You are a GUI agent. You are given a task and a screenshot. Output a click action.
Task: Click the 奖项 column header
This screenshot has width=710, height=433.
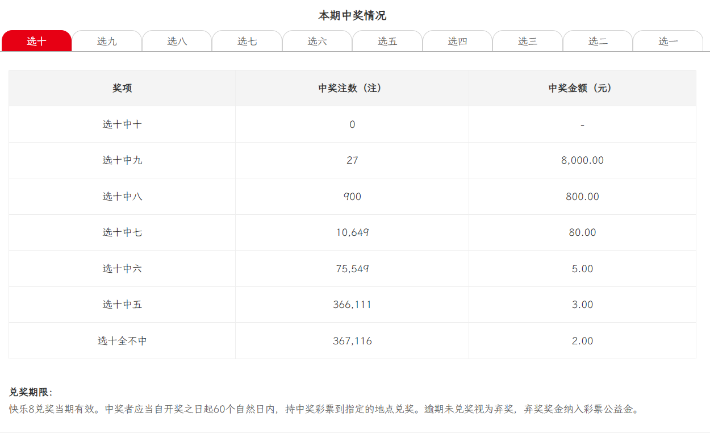tap(122, 88)
